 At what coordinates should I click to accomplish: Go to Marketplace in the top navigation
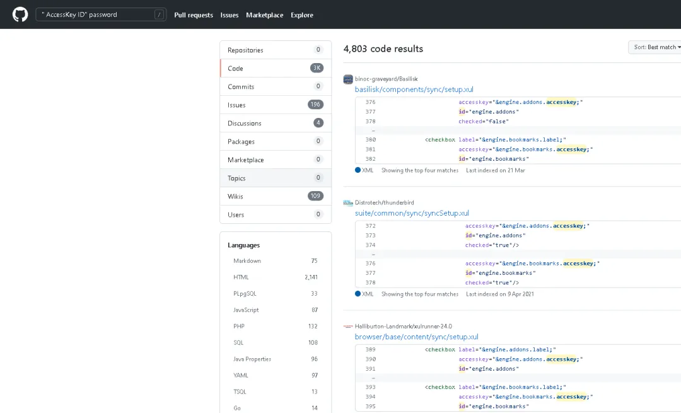tap(264, 15)
